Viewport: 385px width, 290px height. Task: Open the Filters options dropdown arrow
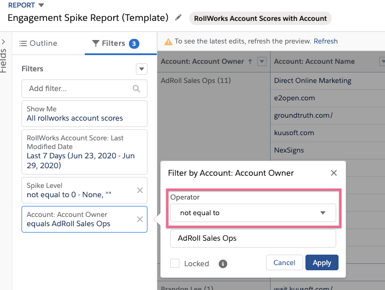pyautogui.click(x=142, y=69)
